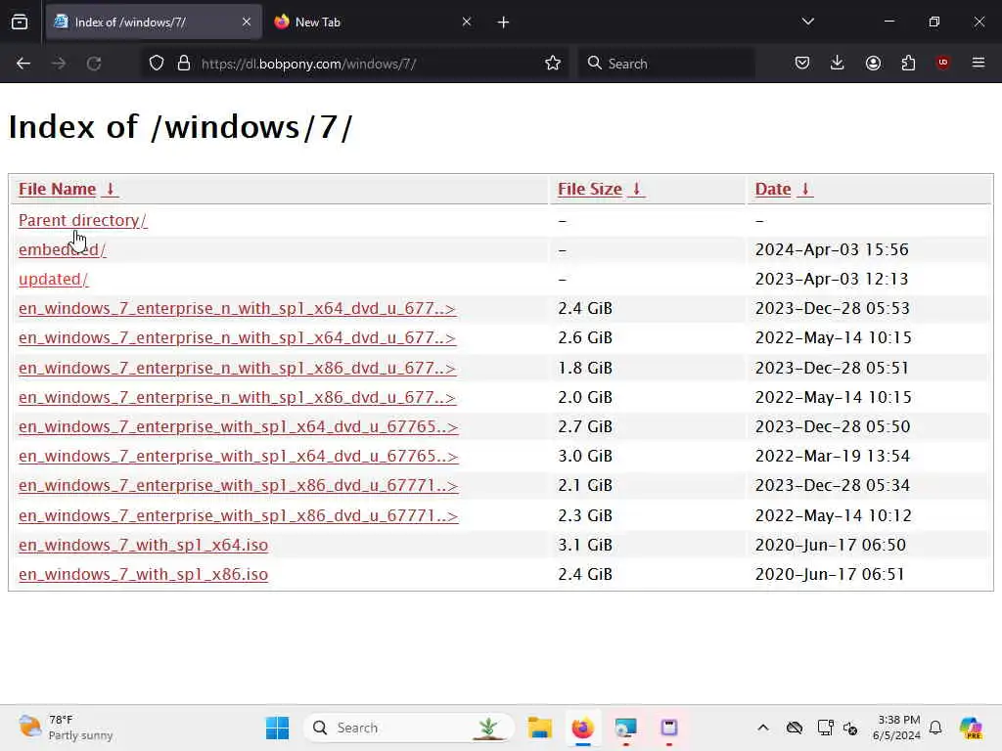Open the Firefox View icon
The width and height of the screenshot is (1002, 751).
tap(20, 22)
